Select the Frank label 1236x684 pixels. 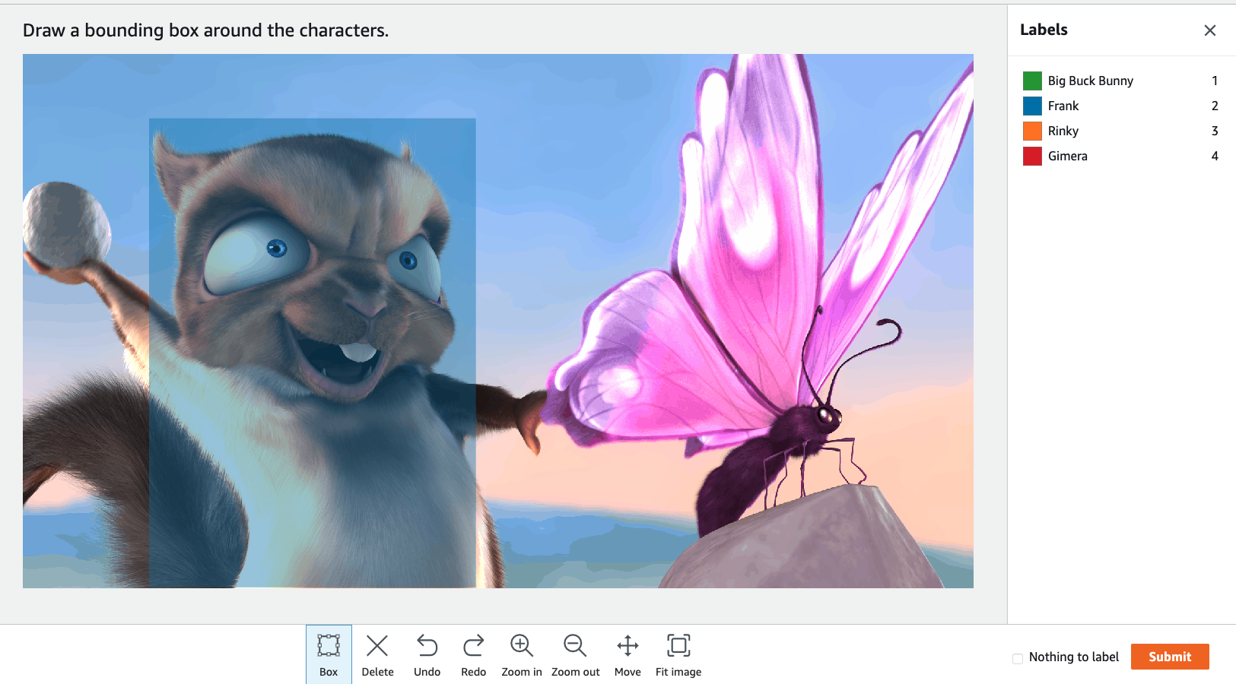(x=1063, y=106)
